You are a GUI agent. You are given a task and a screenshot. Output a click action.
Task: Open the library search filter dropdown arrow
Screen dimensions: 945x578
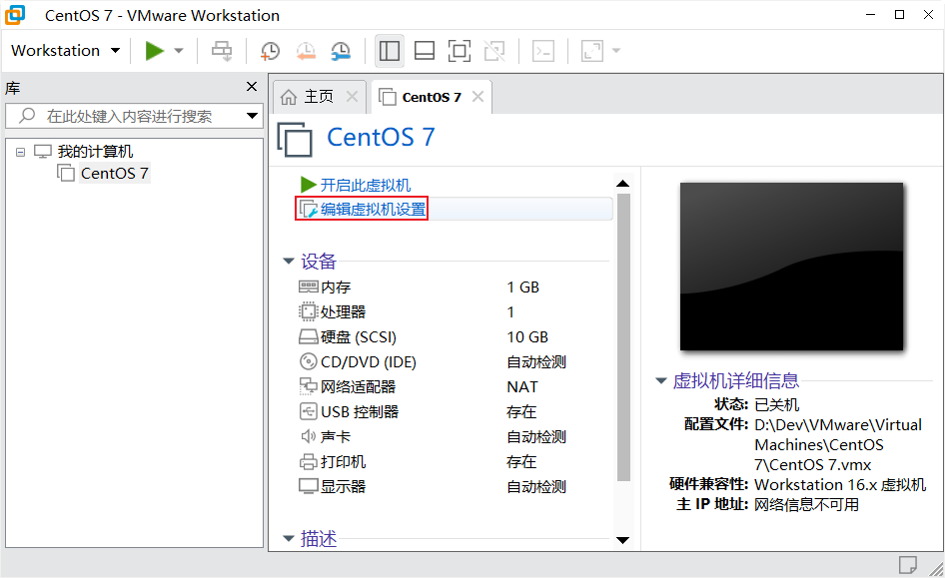coord(253,116)
